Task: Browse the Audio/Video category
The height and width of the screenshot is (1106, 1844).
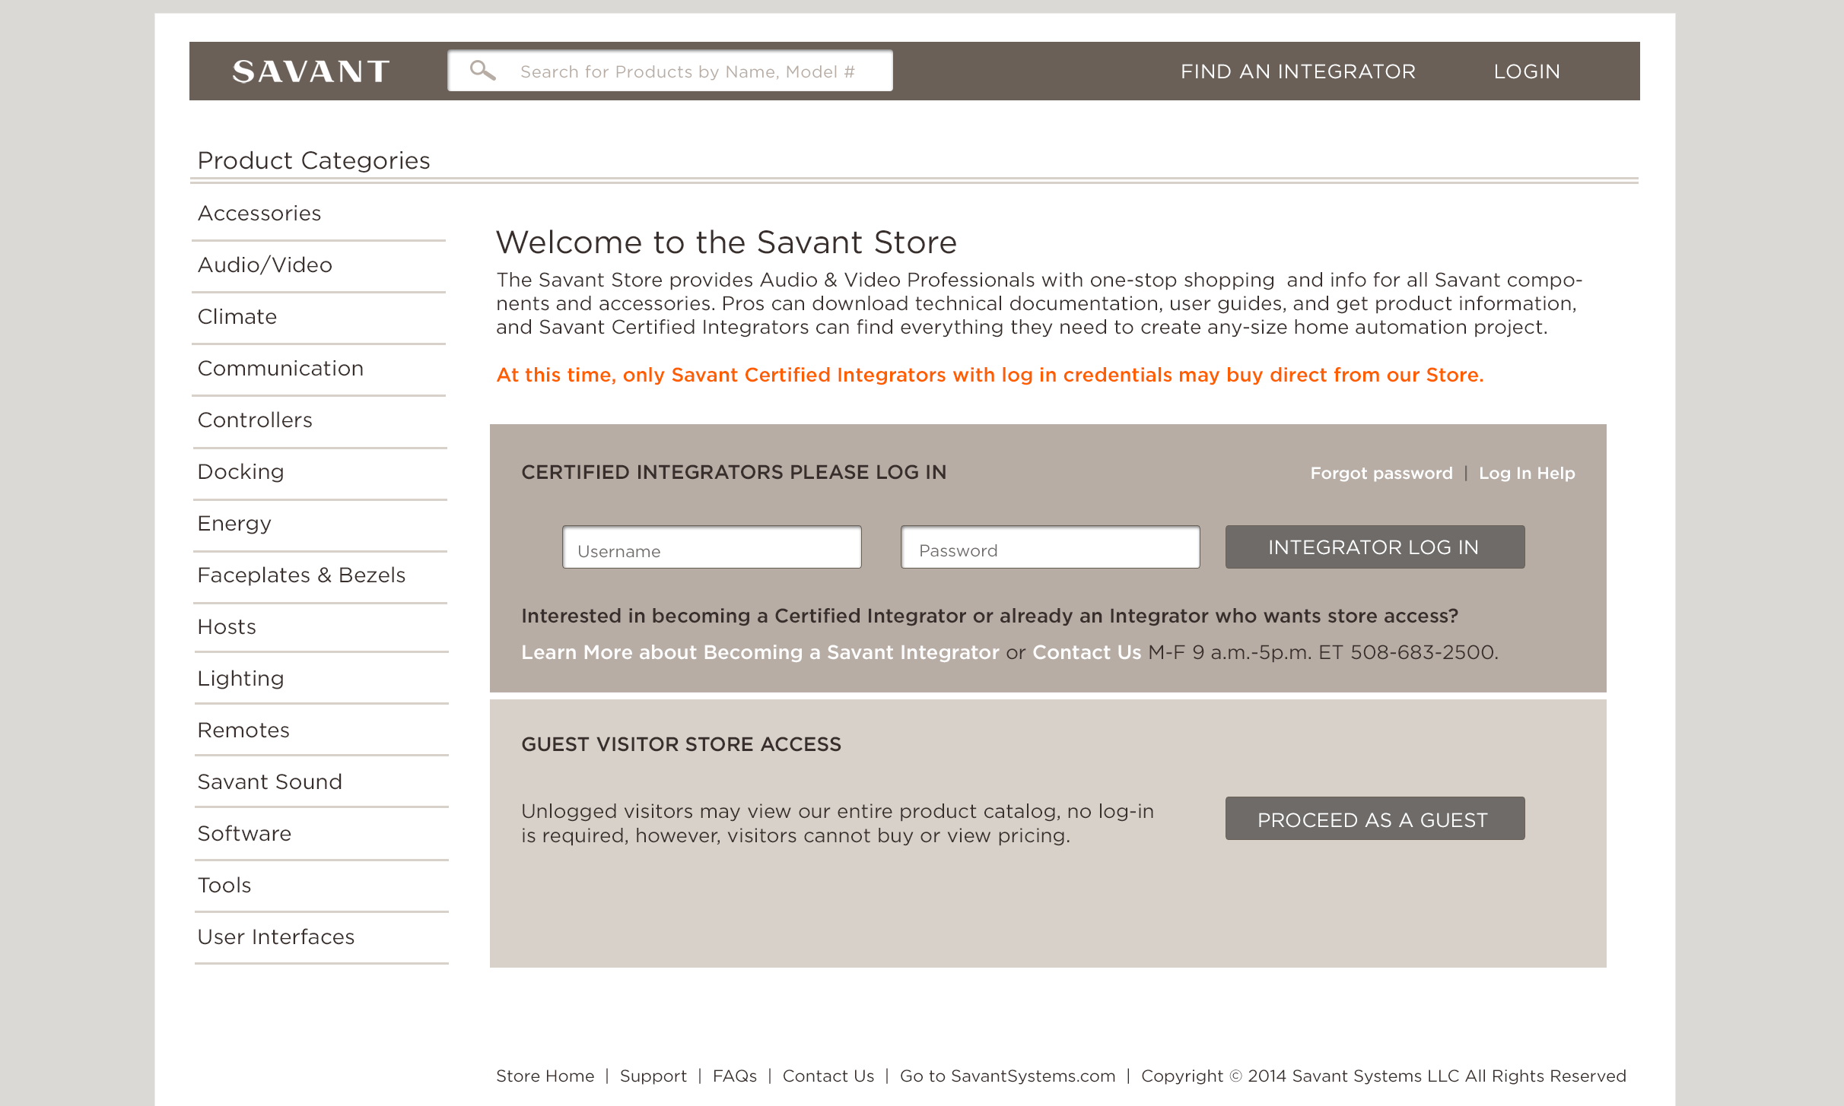Action: point(265,265)
